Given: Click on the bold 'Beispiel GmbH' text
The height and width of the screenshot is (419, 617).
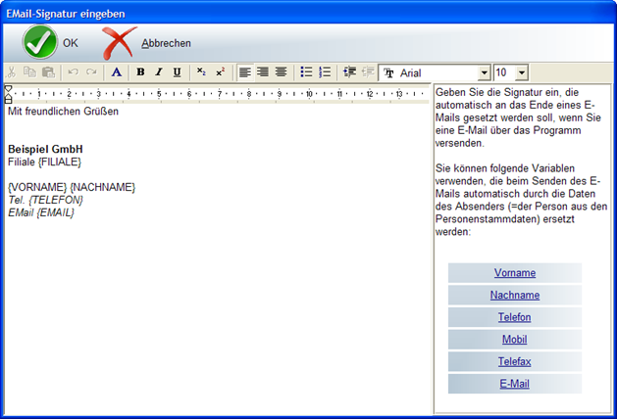Looking at the screenshot, I should click(45, 149).
